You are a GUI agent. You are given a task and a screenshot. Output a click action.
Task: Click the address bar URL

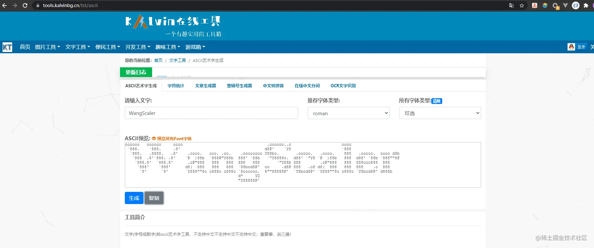click(x=70, y=5)
